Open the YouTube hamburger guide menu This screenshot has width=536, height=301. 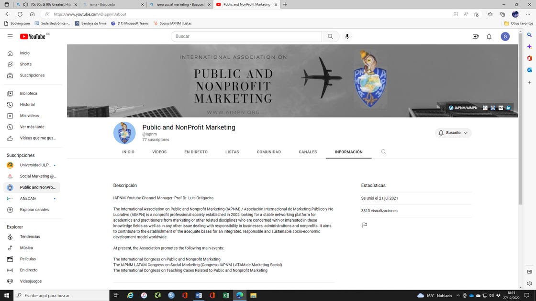10,36
